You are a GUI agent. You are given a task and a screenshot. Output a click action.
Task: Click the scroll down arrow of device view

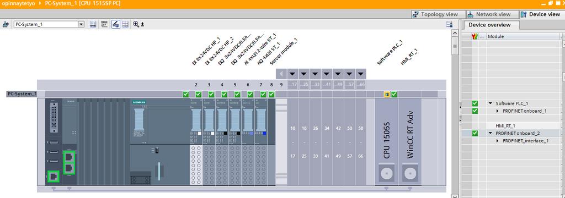pyautogui.click(x=455, y=196)
